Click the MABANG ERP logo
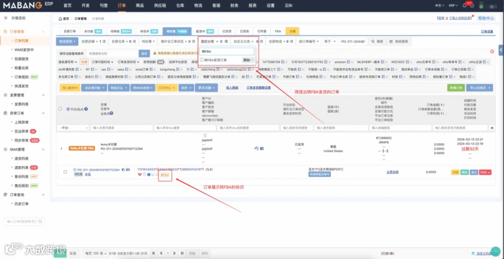Viewport: 504px width, 259px height. point(28,6)
